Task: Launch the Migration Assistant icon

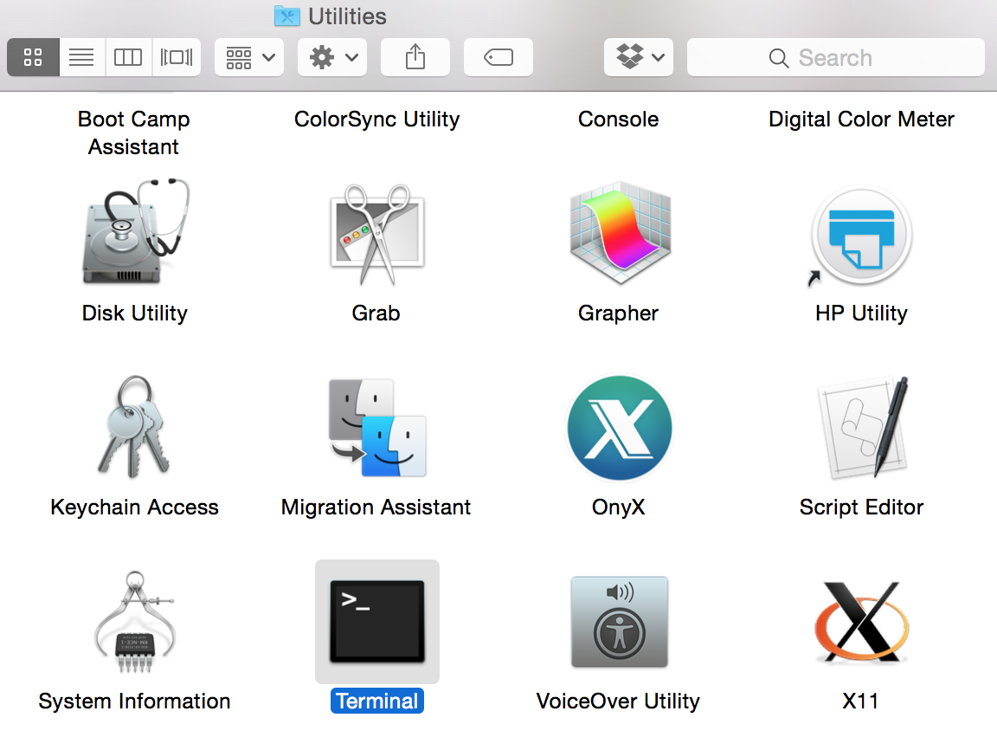Action: (x=377, y=428)
